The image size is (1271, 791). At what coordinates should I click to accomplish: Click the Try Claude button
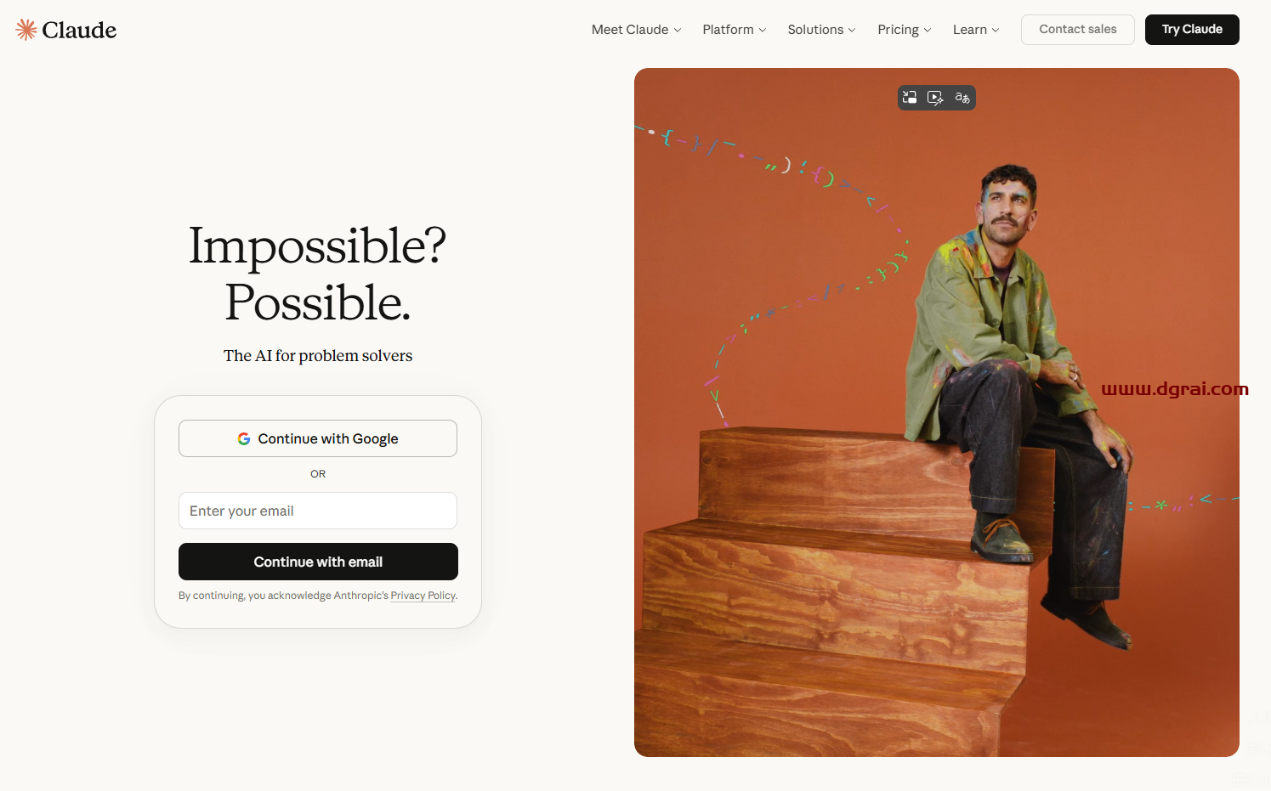click(x=1192, y=30)
